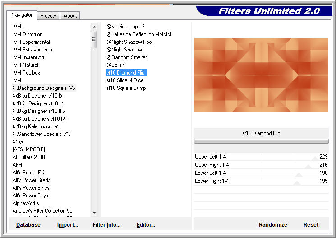Select VM Extravaganza category
Image resolution: width=336 pixels, height=238 pixels.
(33, 50)
